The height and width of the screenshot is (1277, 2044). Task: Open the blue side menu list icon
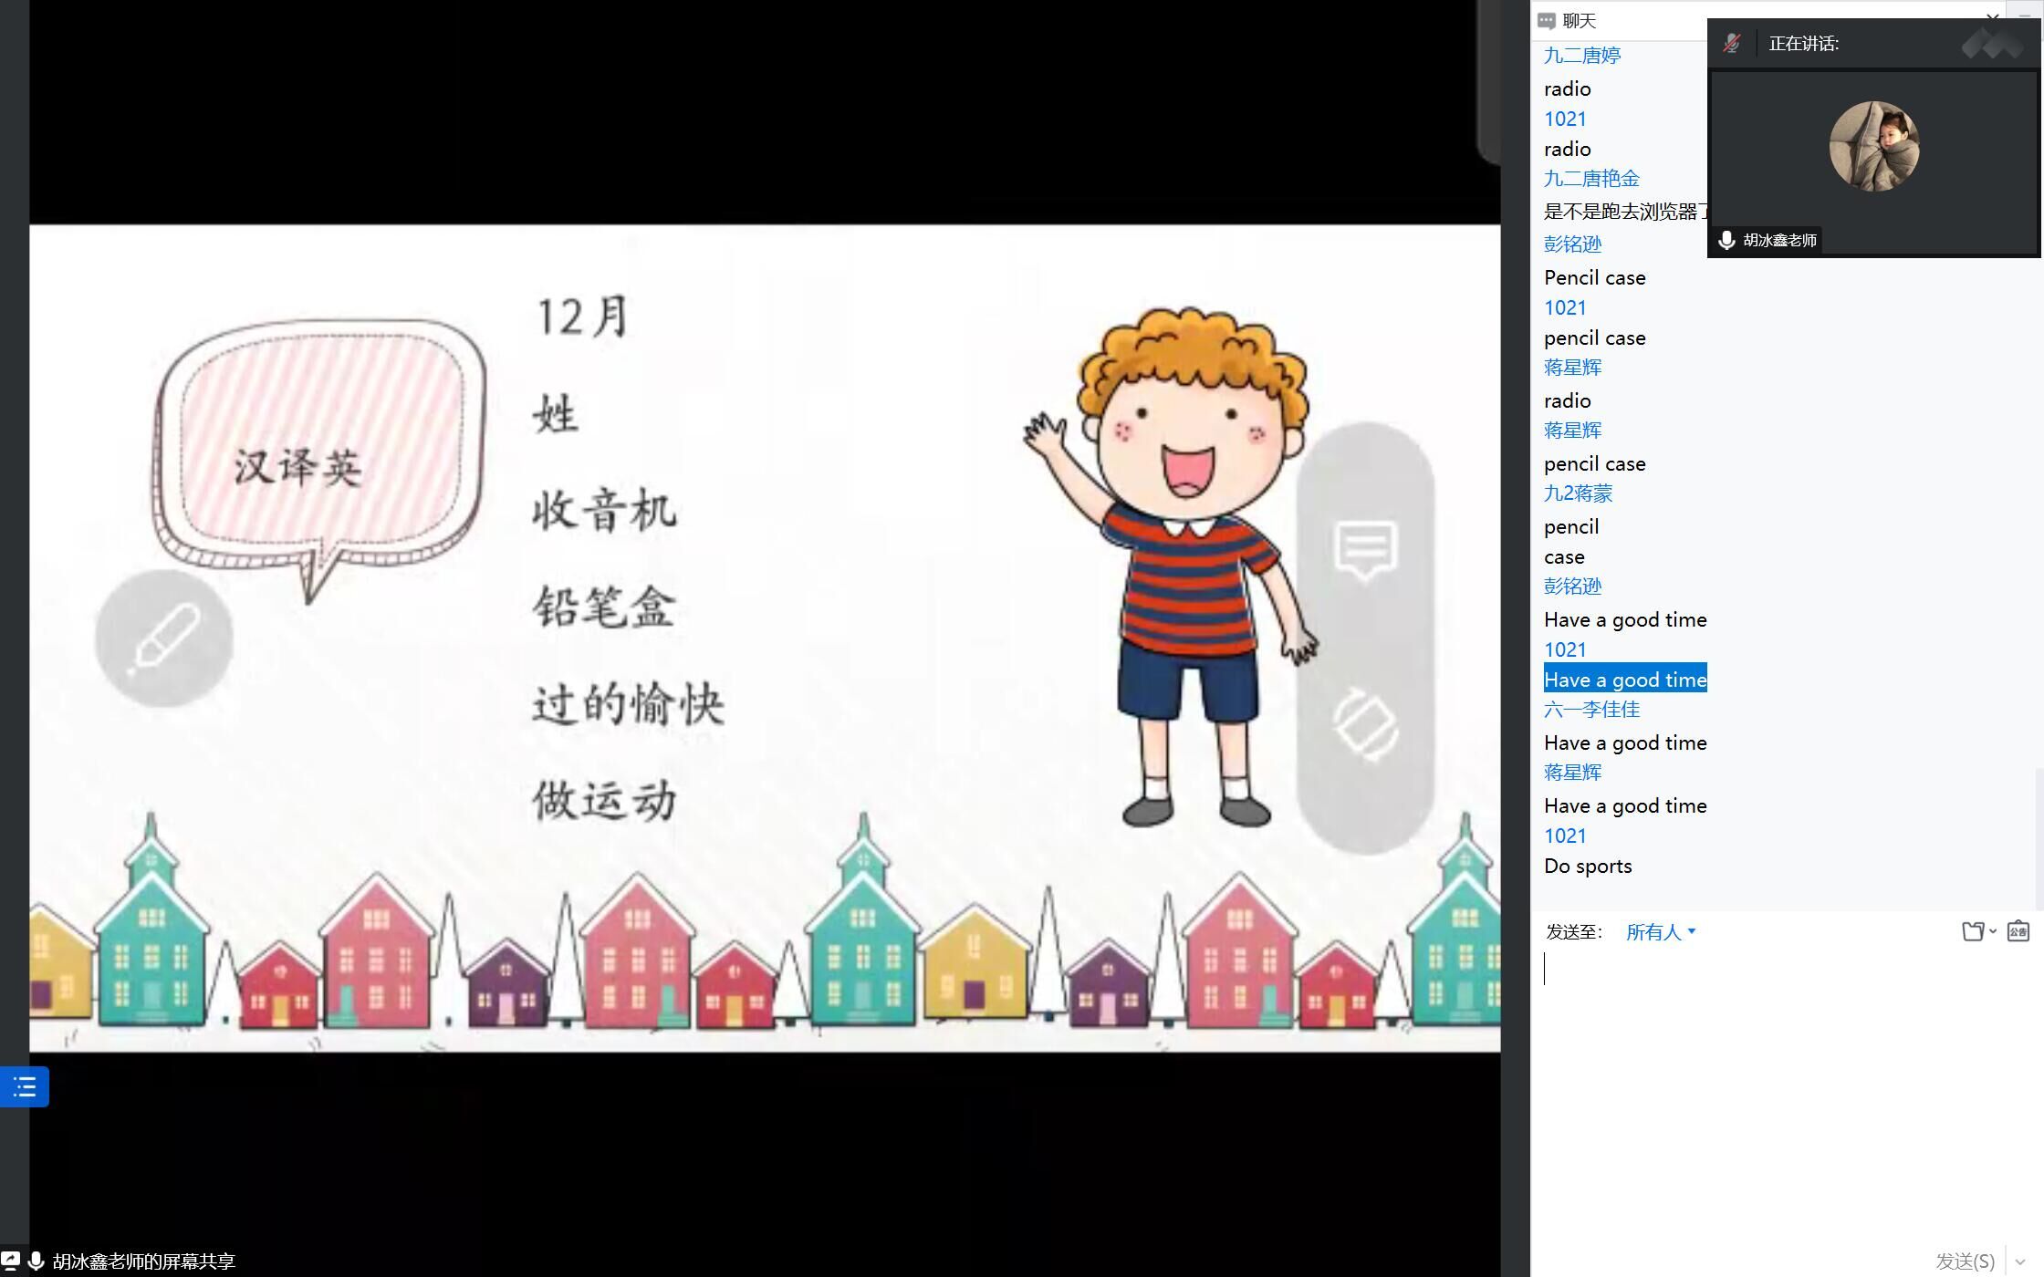coord(25,1086)
